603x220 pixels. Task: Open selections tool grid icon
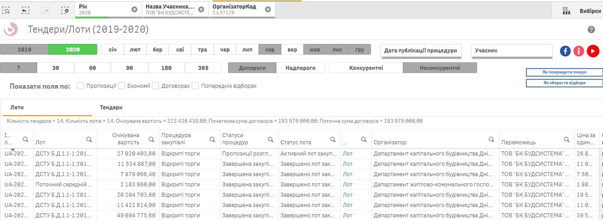coord(566,11)
